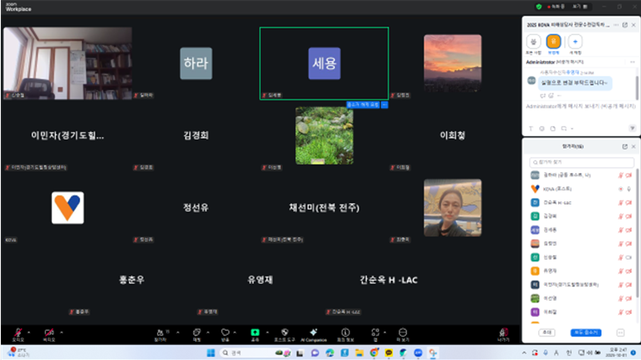Image resolution: width=641 pixels, height=360 pixels.
Task: Unmute the microphone in Zoom toolbar
Action: [18, 332]
